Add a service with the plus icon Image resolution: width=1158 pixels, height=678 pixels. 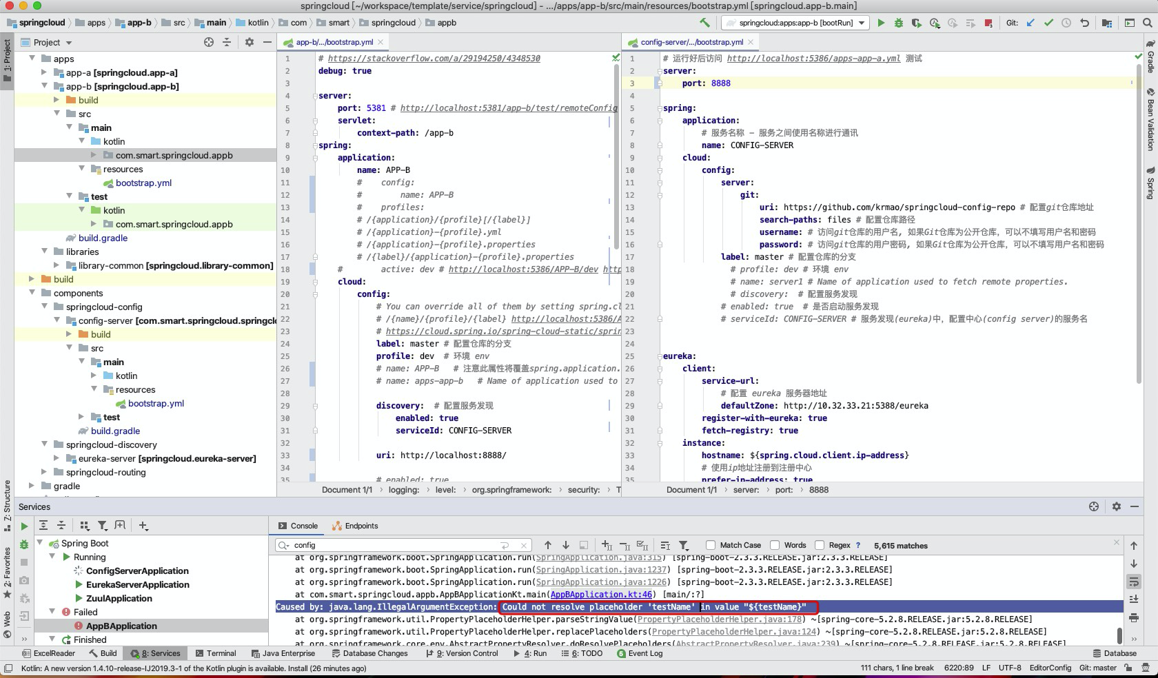[x=143, y=525]
